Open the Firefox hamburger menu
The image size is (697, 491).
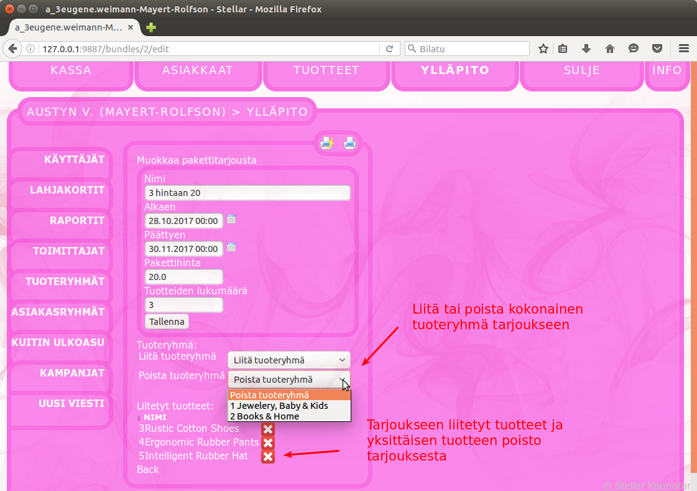point(684,49)
